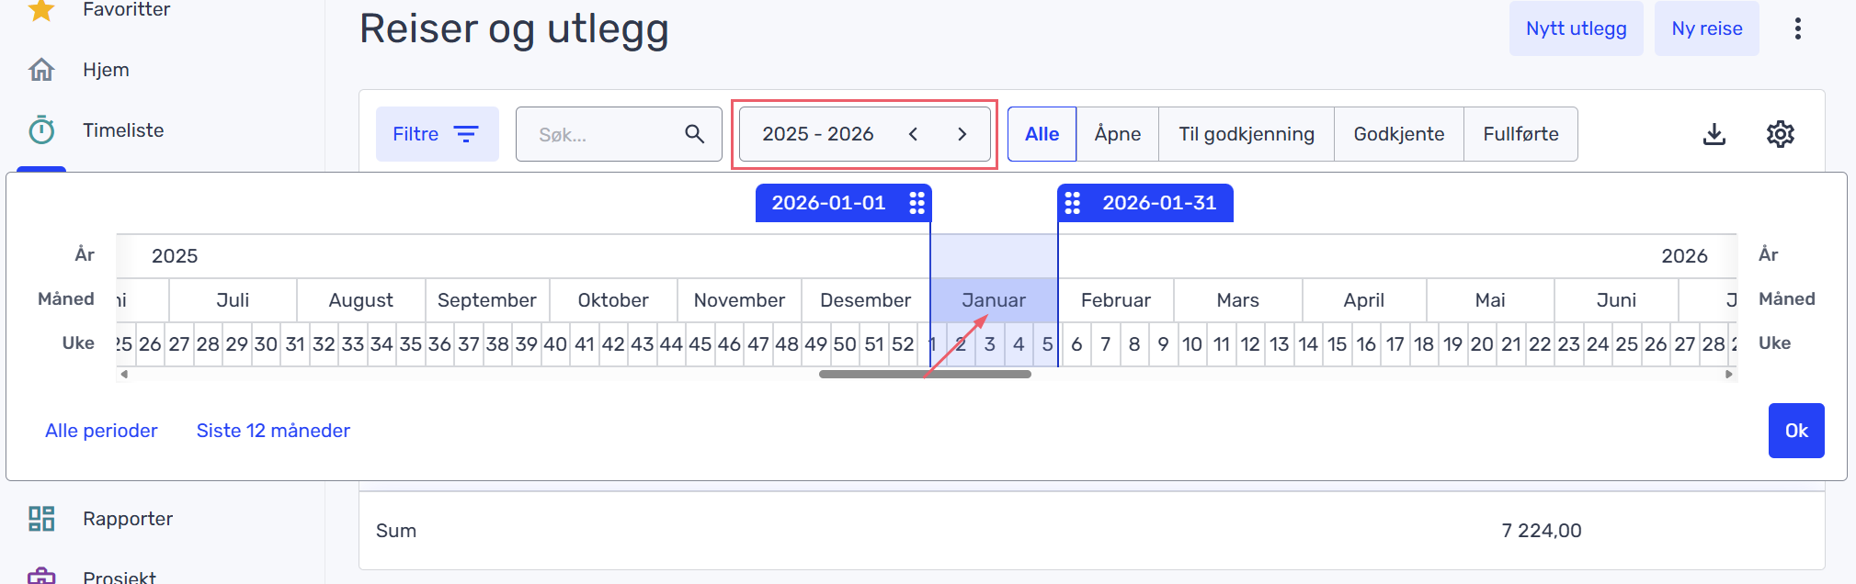Click the Søk search field
This screenshot has height=584, width=1856.
[602, 134]
